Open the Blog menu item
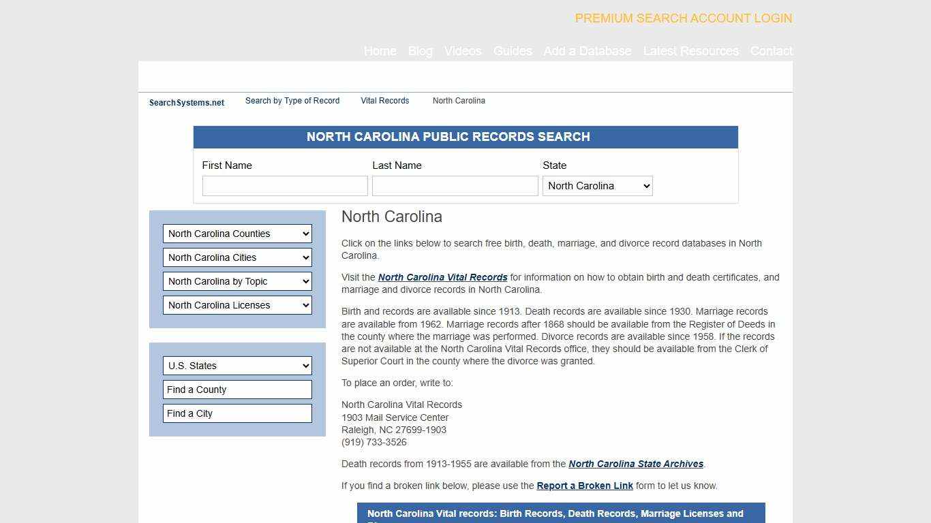Viewport: 931px width, 523px height. 420,51
